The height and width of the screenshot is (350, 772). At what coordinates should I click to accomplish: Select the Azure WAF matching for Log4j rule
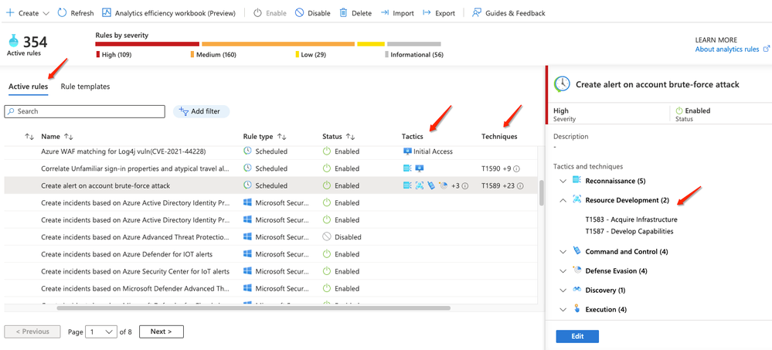(124, 151)
